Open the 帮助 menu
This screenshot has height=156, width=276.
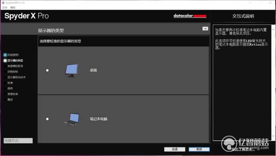tap(13, 7)
